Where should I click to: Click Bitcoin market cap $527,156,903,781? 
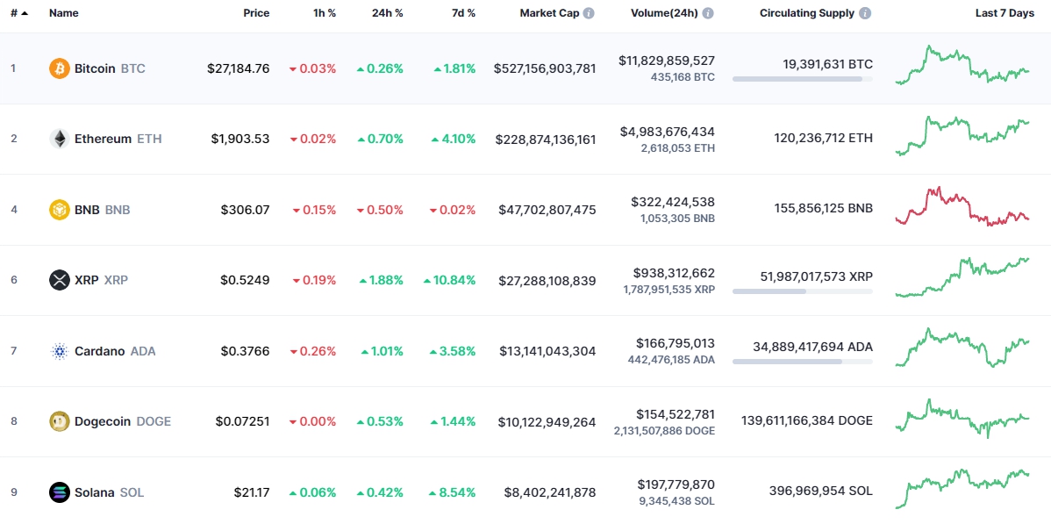(x=545, y=68)
